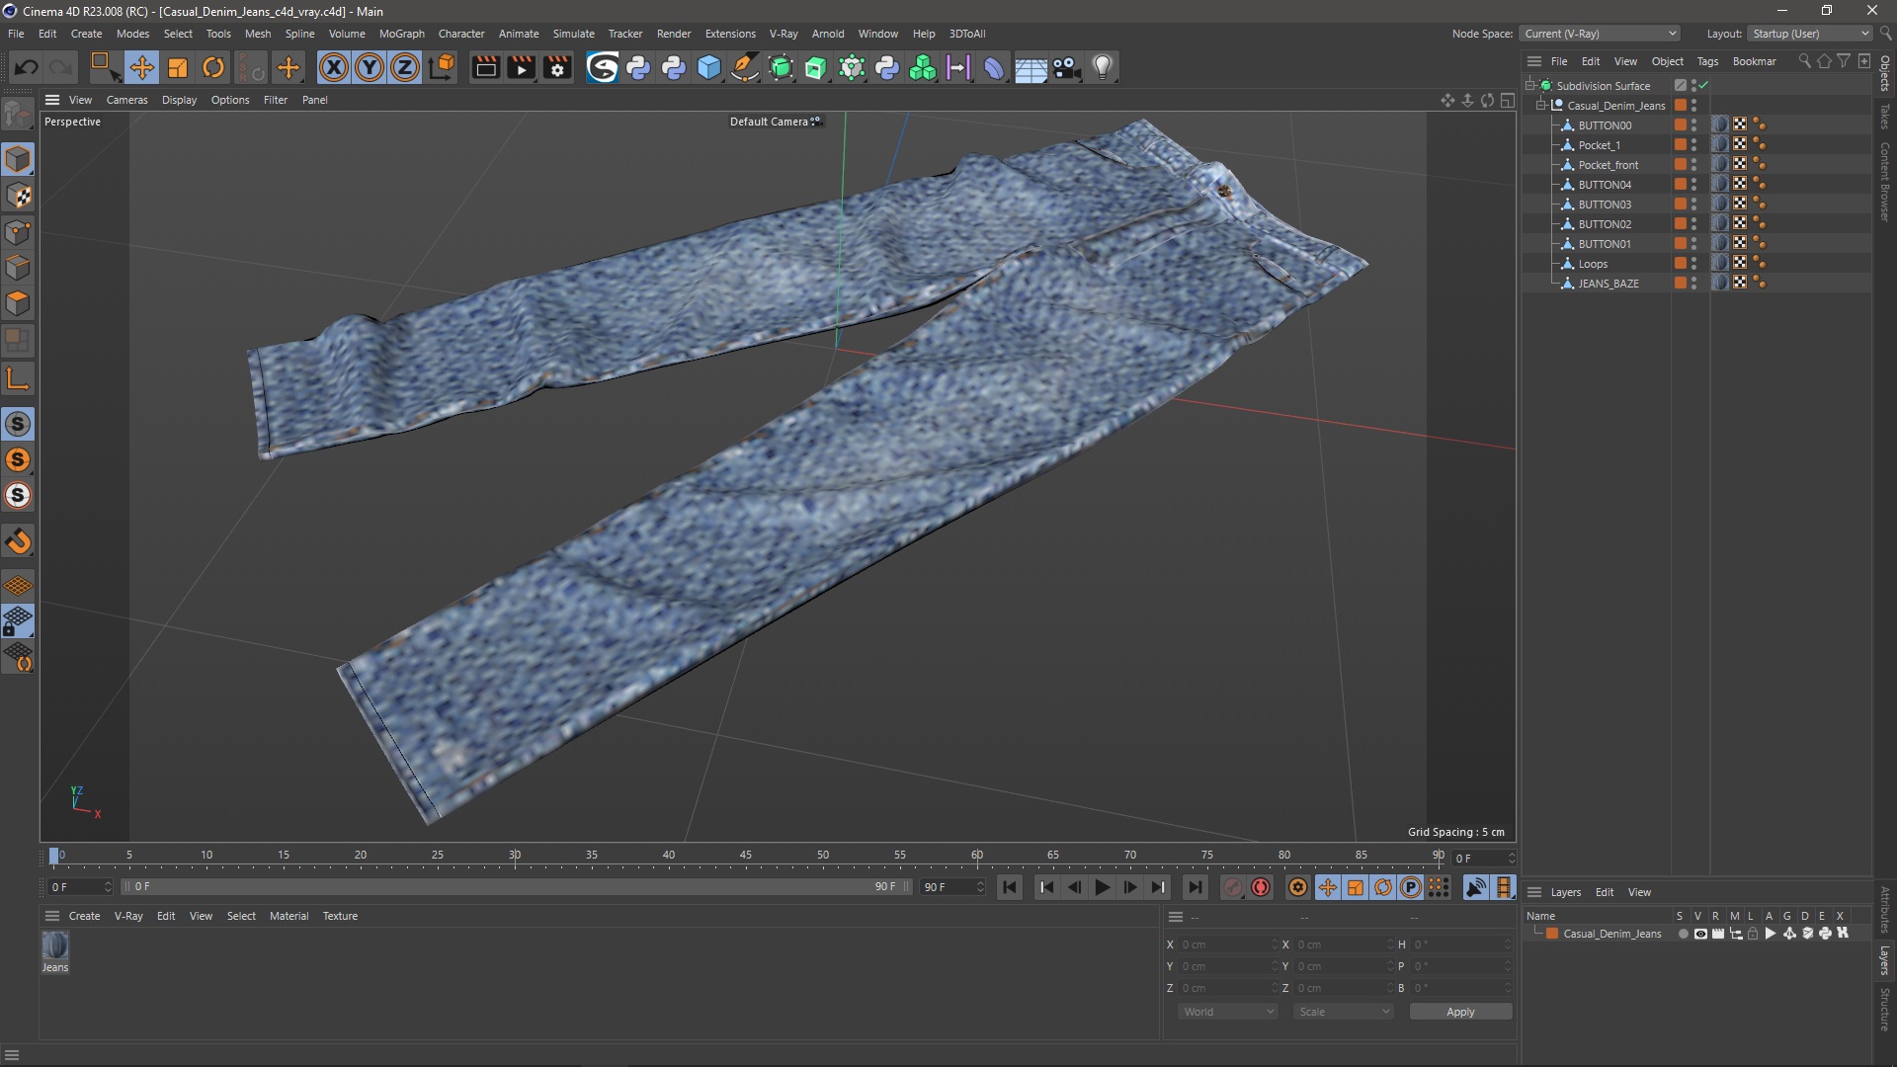Click start frame 0 F field

pyautogui.click(x=79, y=887)
